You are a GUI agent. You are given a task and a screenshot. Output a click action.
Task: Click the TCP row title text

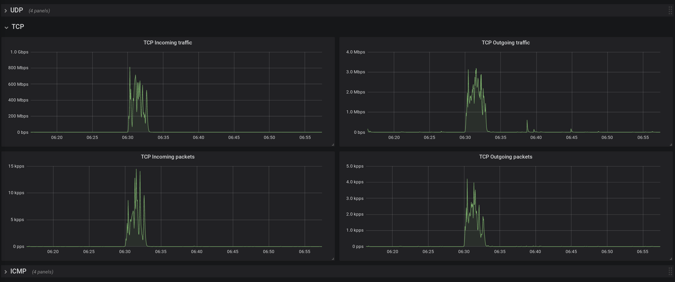tap(18, 27)
